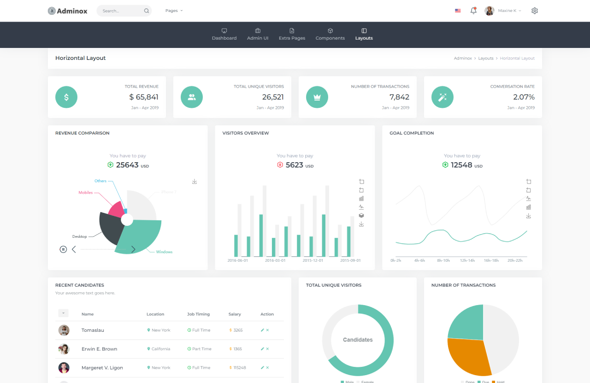Open the Recent Candidates table dropdown
Viewport: 590px width, 383px height.
tap(64, 313)
